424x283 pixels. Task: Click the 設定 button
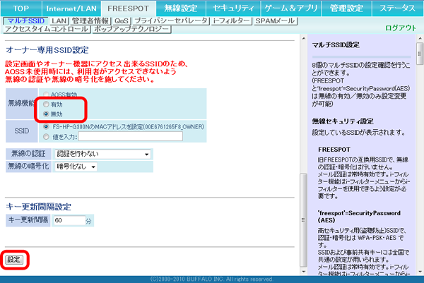[x=14, y=260]
